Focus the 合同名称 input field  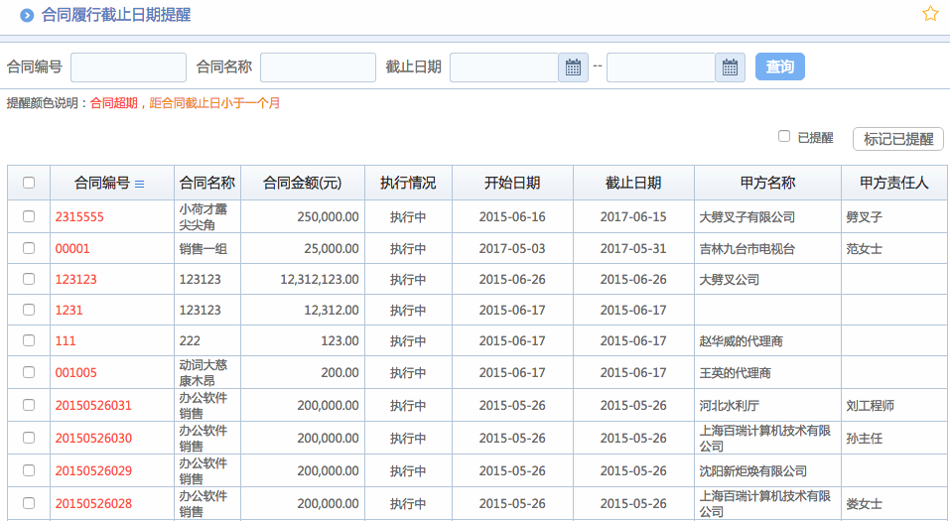(318, 67)
